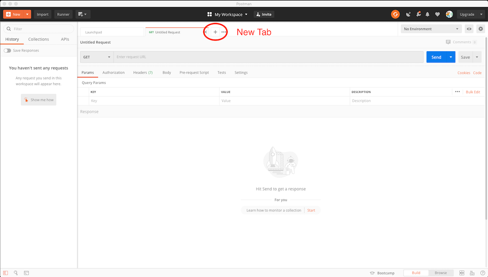488x277 pixels.
Task: Click Start monitor collection link
Action: coord(311,210)
